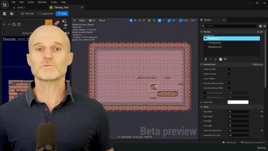Save the current tilemap asset
Screen dimensions: 268x151
coord(5,13)
